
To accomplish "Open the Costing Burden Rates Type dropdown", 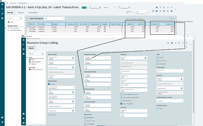I will tap(98, 67).
